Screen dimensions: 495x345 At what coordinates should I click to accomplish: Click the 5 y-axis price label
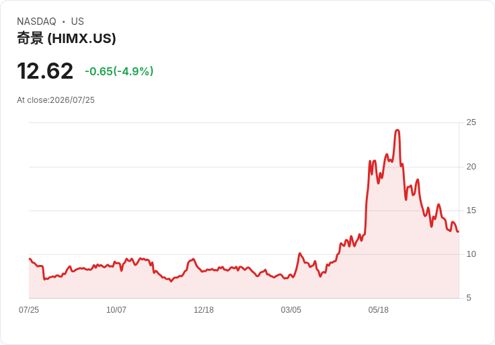pyautogui.click(x=469, y=298)
